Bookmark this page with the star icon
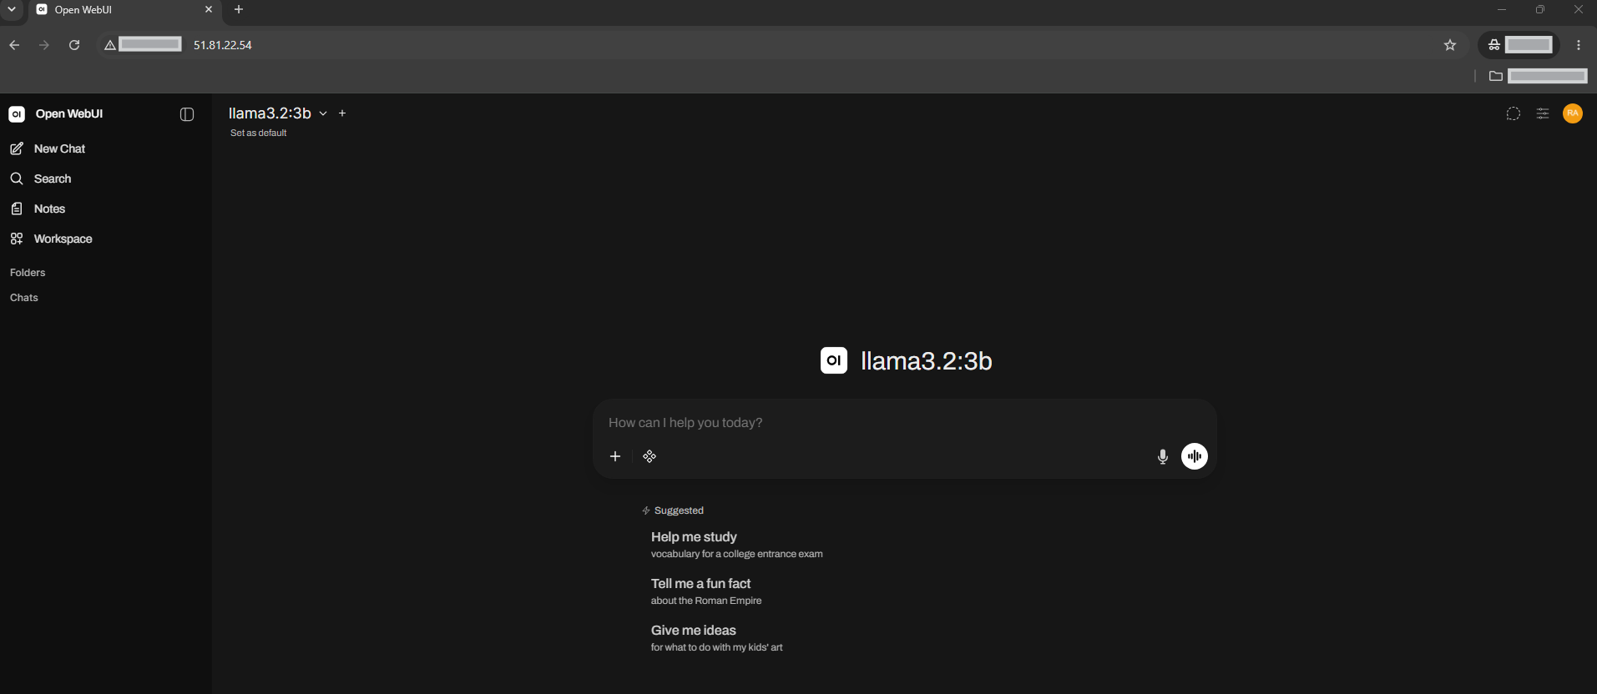 click(1450, 45)
